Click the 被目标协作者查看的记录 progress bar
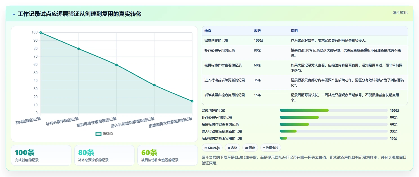Screen dimensions: 419x177 333,124
